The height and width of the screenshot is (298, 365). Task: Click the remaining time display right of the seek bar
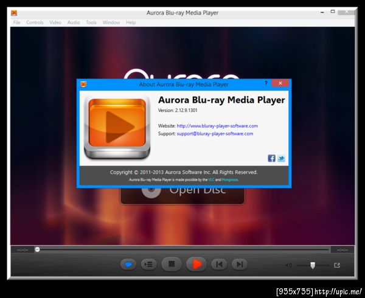[342, 250]
